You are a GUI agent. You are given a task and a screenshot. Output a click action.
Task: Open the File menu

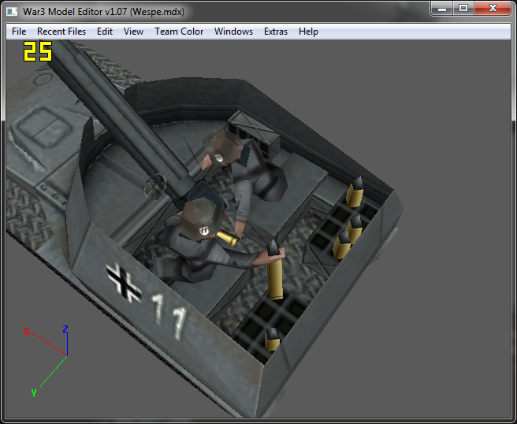click(x=19, y=32)
